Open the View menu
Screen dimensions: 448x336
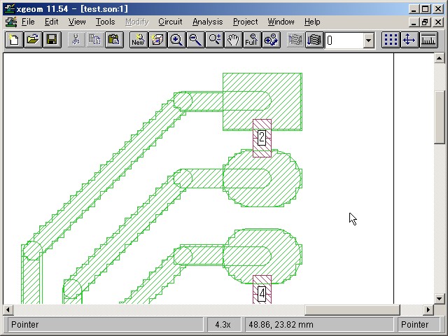(x=77, y=22)
